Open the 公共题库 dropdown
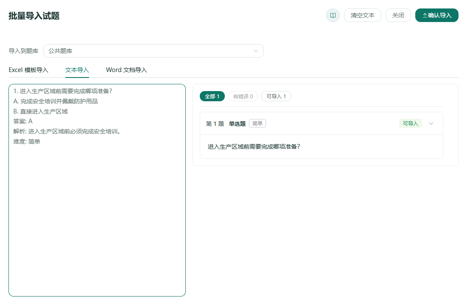The height and width of the screenshot is (305, 467). click(154, 51)
